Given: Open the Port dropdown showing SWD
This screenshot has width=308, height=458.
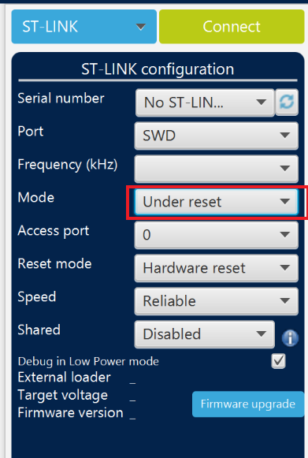Looking at the screenshot, I should click(217, 136).
